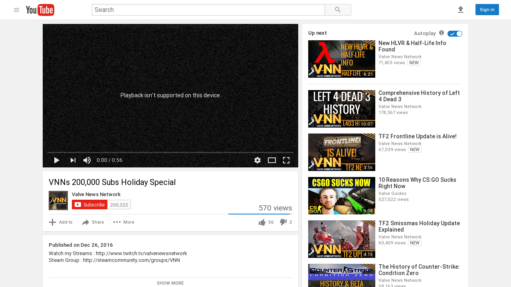Click the Valve Guides channel name

pyautogui.click(x=392, y=193)
